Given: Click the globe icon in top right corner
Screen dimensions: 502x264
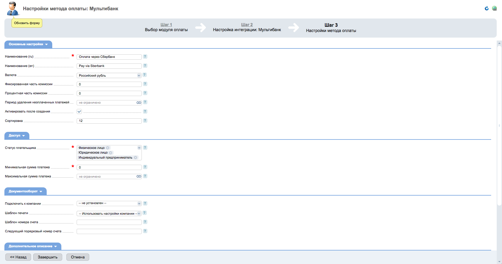Looking at the screenshot, I should pyautogui.click(x=494, y=8).
